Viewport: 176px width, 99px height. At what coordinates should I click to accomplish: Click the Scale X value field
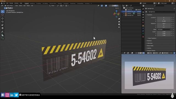click(164, 32)
